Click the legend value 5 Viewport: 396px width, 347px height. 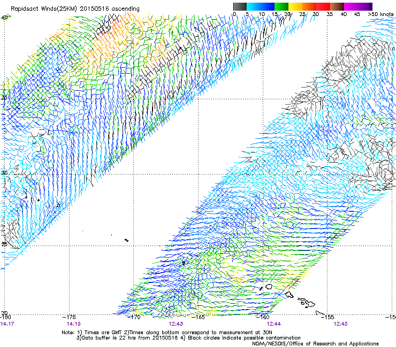pyautogui.click(x=247, y=14)
